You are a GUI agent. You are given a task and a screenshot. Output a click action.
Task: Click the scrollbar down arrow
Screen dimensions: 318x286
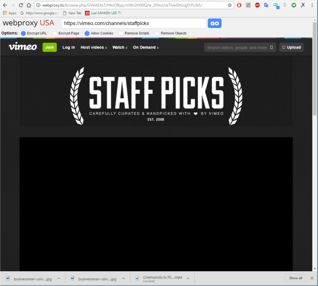pyautogui.click(x=315, y=269)
